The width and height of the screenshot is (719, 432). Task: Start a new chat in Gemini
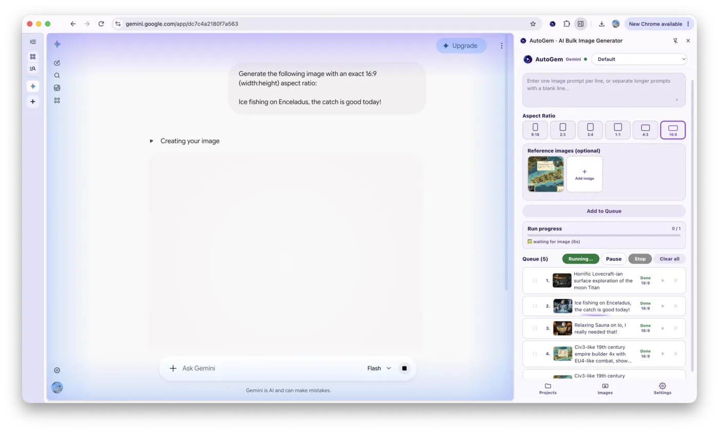(x=57, y=63)
